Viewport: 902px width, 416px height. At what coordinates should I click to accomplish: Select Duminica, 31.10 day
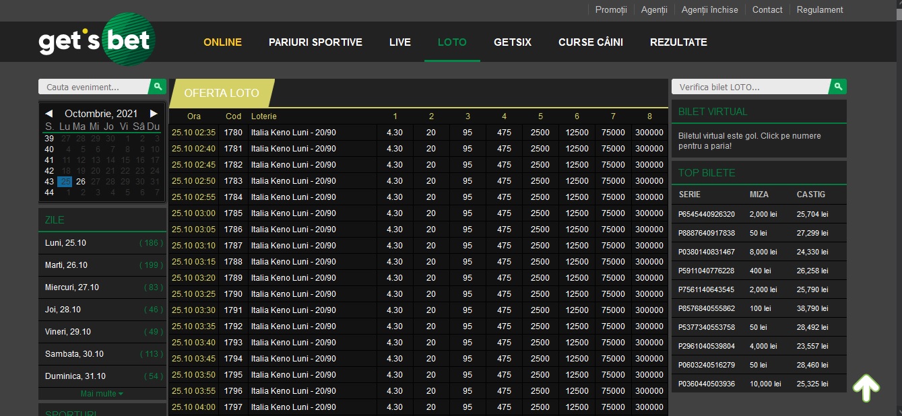(x=102, y=376)
